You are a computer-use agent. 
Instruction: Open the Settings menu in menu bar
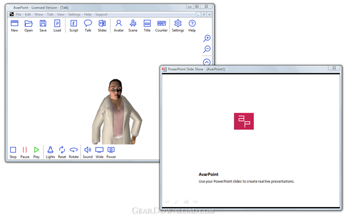[74, 15]
